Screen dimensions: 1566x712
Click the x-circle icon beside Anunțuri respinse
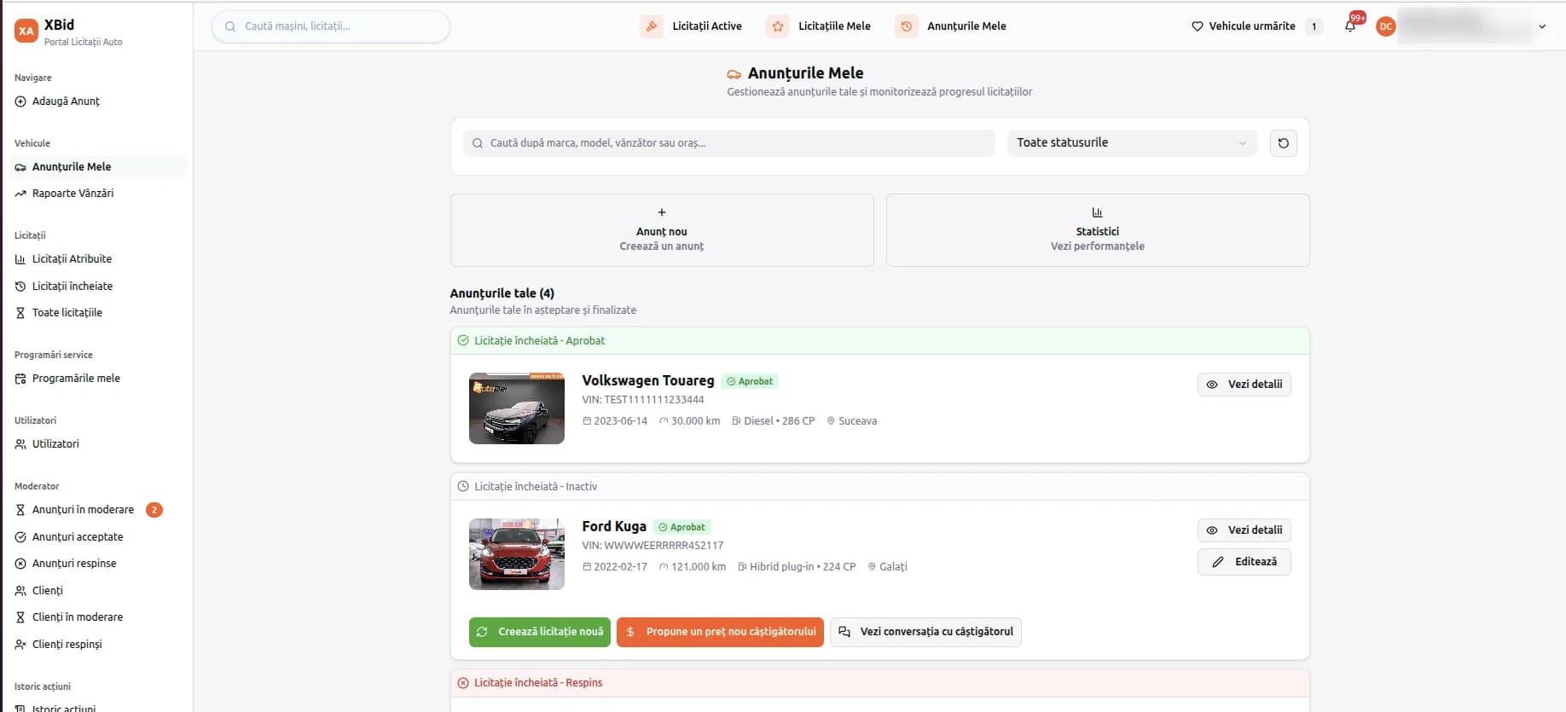click(x=20, y=564)
